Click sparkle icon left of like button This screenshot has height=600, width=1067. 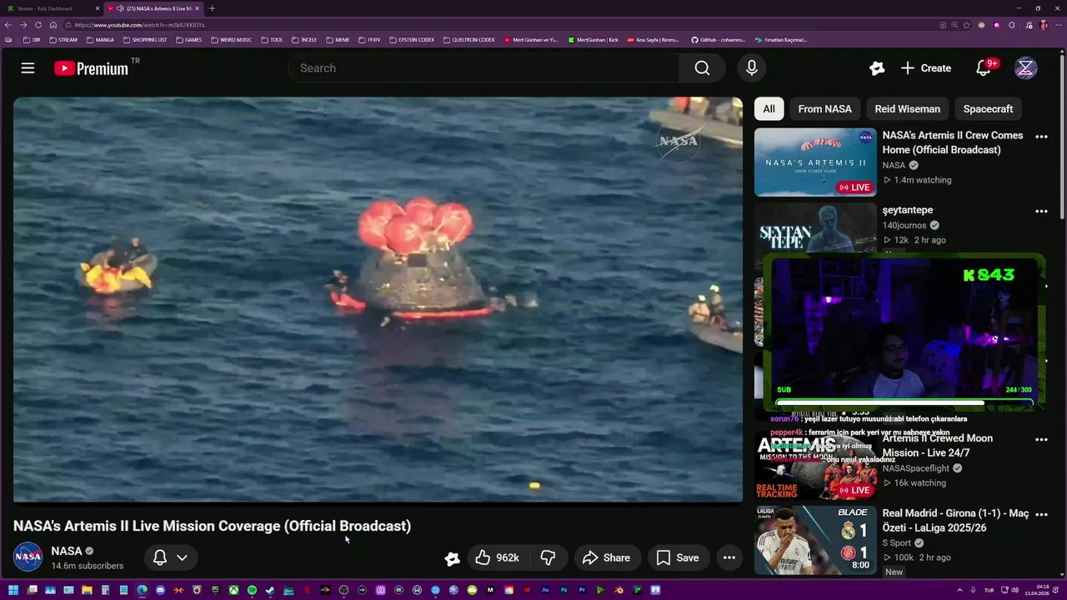click(x=452, y=558)
